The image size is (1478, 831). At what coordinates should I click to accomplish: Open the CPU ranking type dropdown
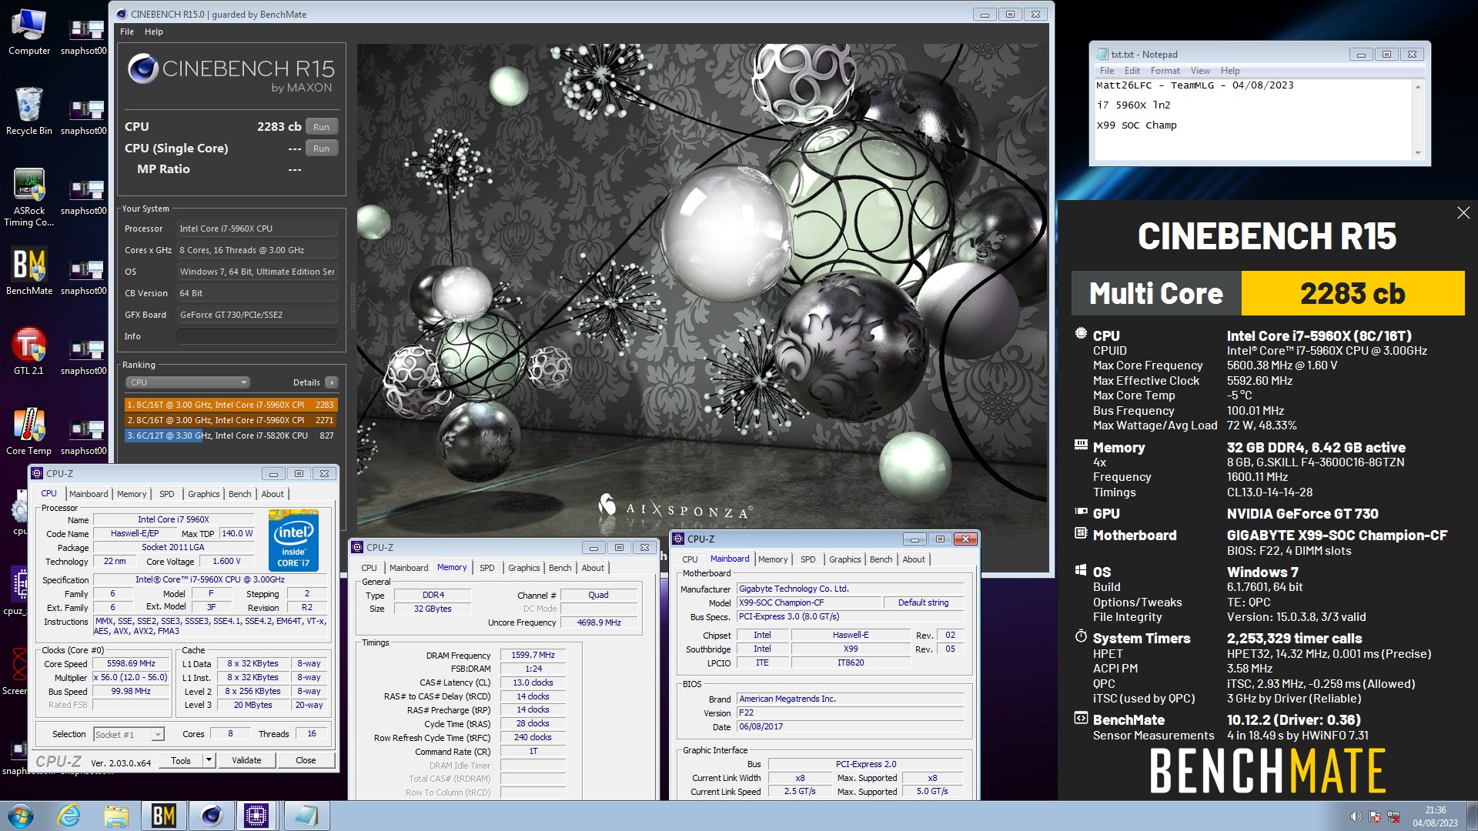click(x=188, y=382)
